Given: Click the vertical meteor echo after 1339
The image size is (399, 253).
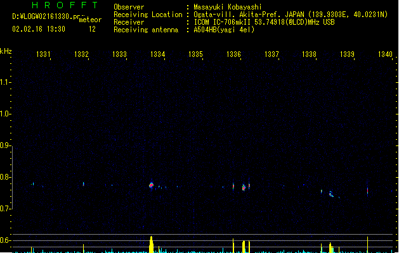Looking at the screenshot, I should pyautogui.click(x=367, y=190).
